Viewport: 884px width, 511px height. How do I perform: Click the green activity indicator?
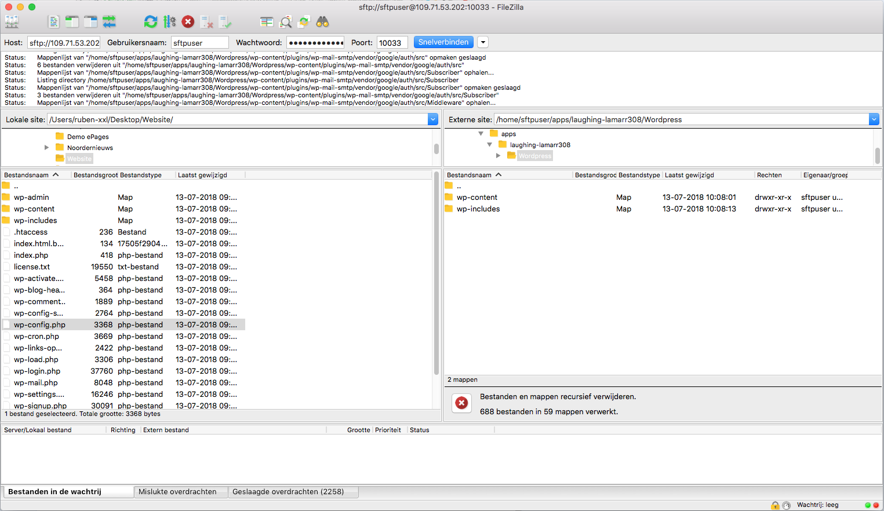[x=868, y=505]
